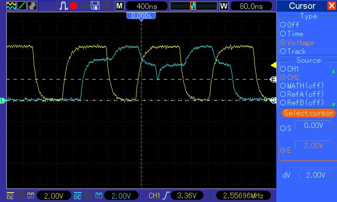The width and height of the screenshot is (337, 202).
Task: Click the M main timebase icon
Action: tap(120, 6)
